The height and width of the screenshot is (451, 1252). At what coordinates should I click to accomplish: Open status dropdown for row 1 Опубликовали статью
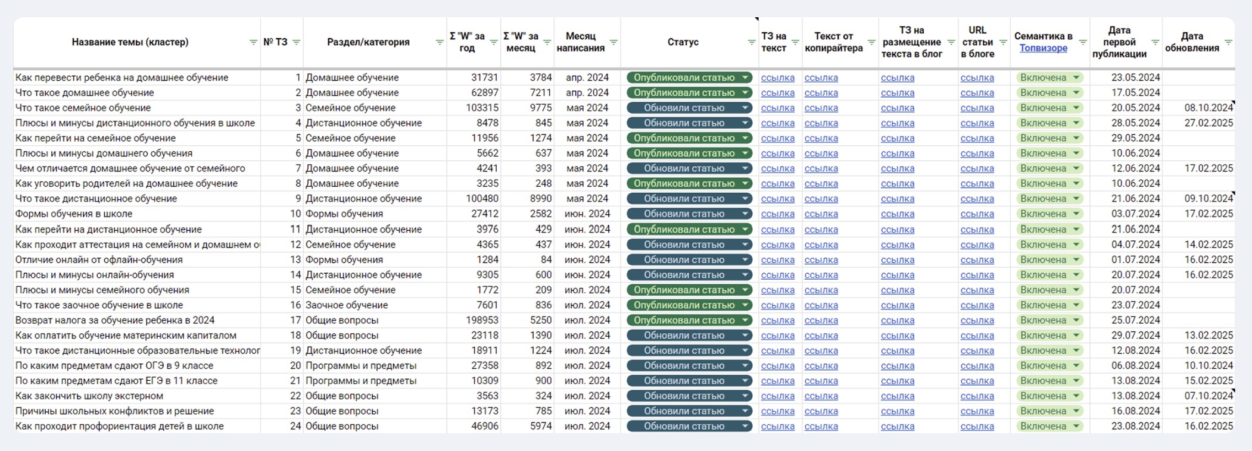point(745,78)
